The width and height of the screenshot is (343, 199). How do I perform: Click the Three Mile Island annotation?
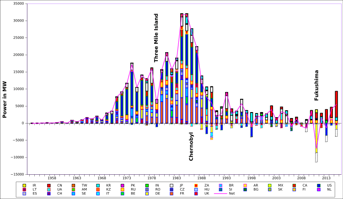point(156,38)
